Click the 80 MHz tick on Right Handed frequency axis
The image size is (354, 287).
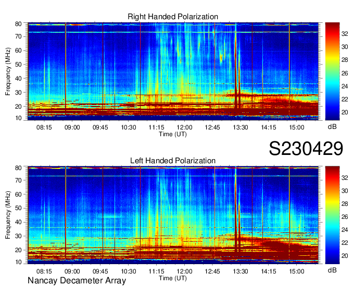tap(18, 24)
